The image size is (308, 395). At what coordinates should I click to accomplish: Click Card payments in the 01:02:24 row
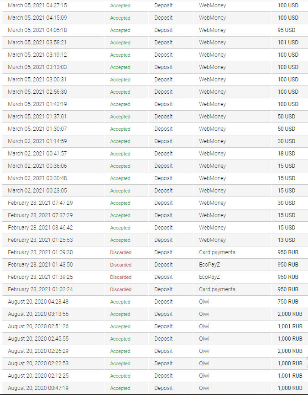tap(217, 289)
